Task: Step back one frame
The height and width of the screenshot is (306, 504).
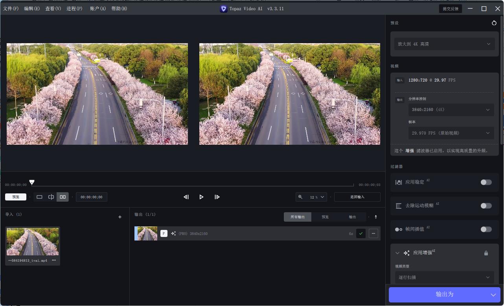Action: click(186, 197)
